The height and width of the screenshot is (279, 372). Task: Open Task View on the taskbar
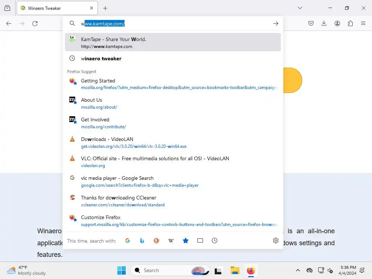pyautogui.click(x=218, y=270)
